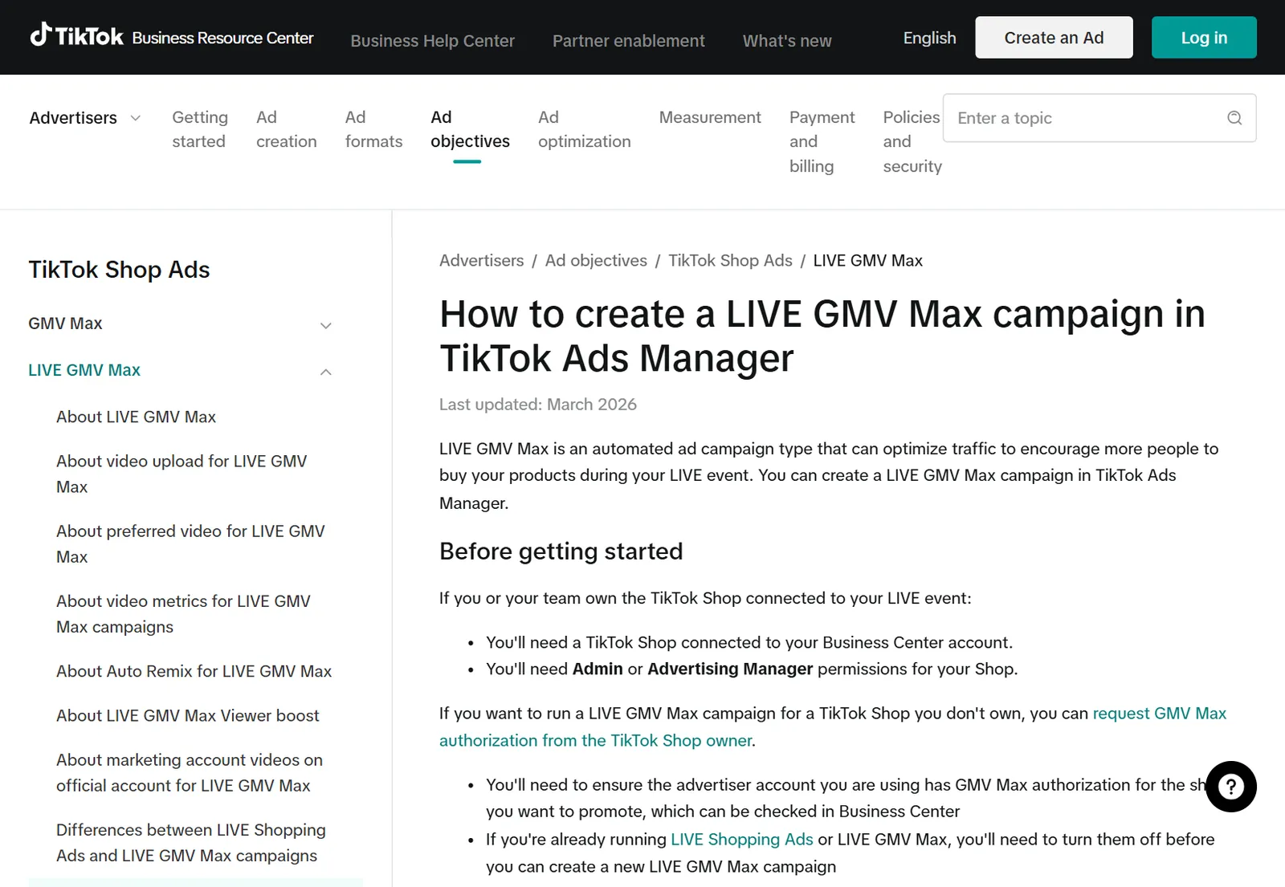
Task: Open the English language selector
Action: click(929, 38)
